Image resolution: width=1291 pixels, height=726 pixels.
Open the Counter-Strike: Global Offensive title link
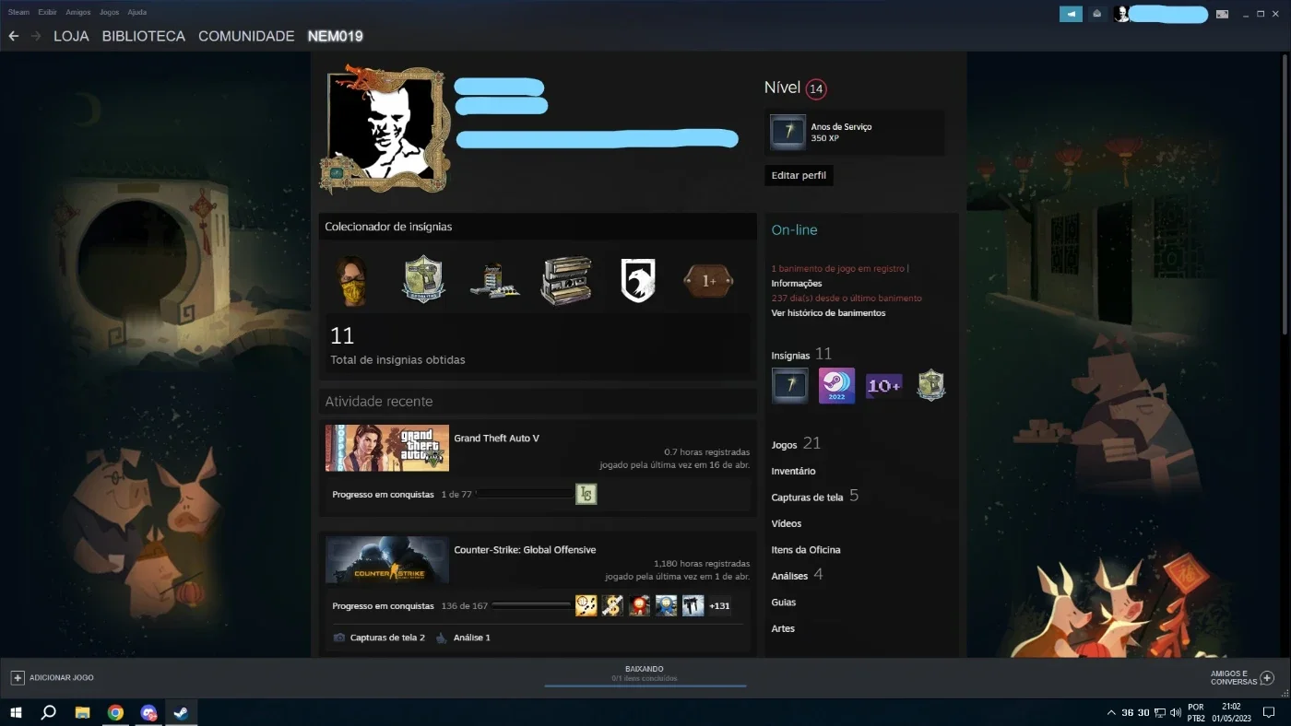(x=525, y=549)
